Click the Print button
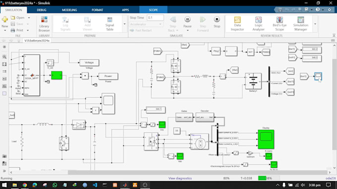 click(17, 30)
